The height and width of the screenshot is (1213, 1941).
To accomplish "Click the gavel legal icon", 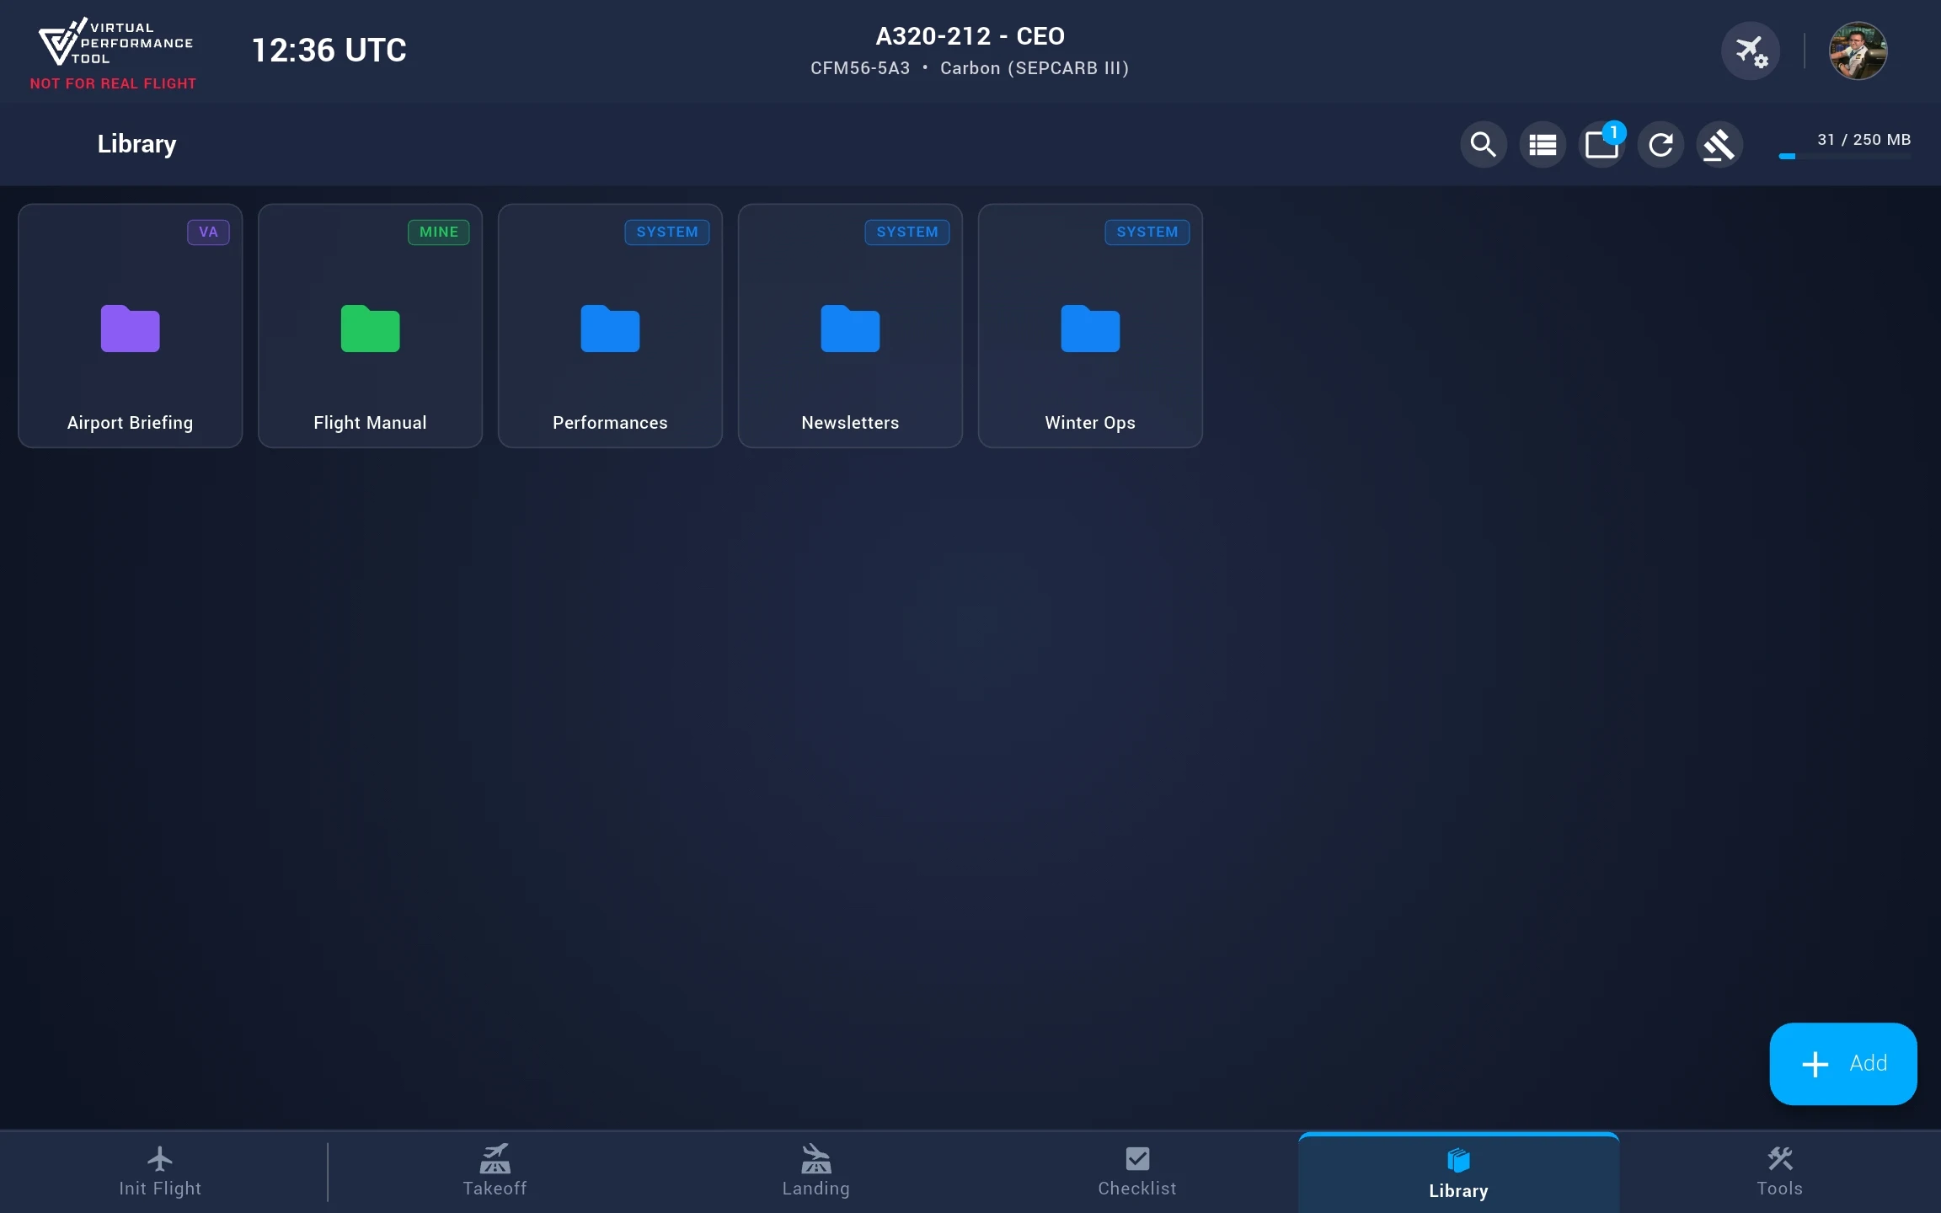I will 1719,145.
